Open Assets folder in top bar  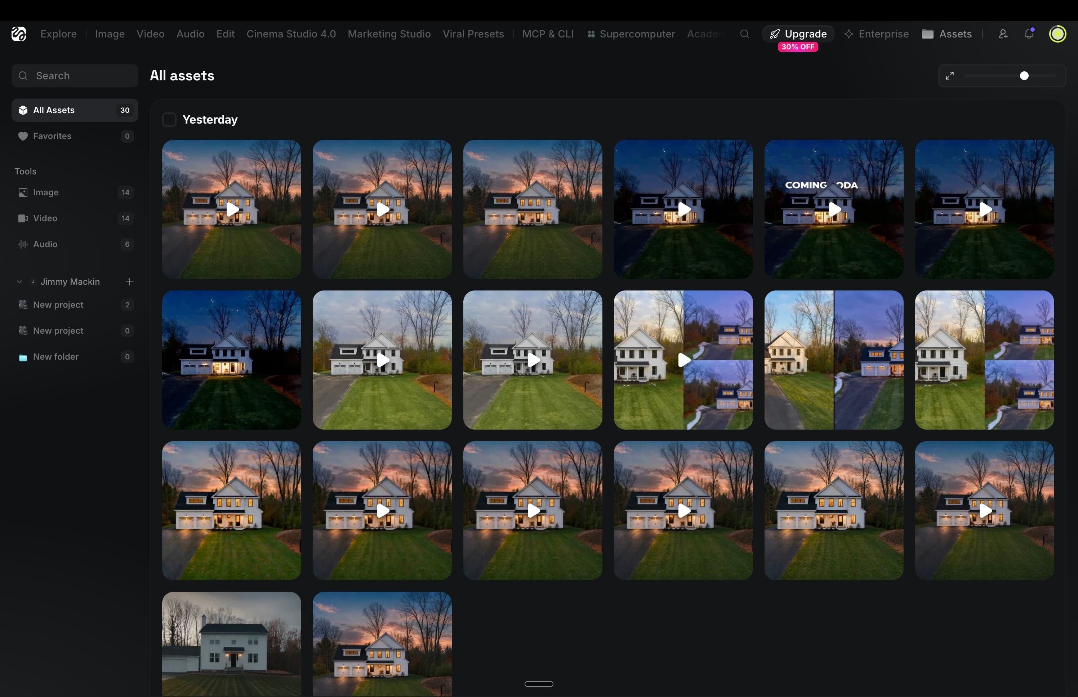coord(947,34)
